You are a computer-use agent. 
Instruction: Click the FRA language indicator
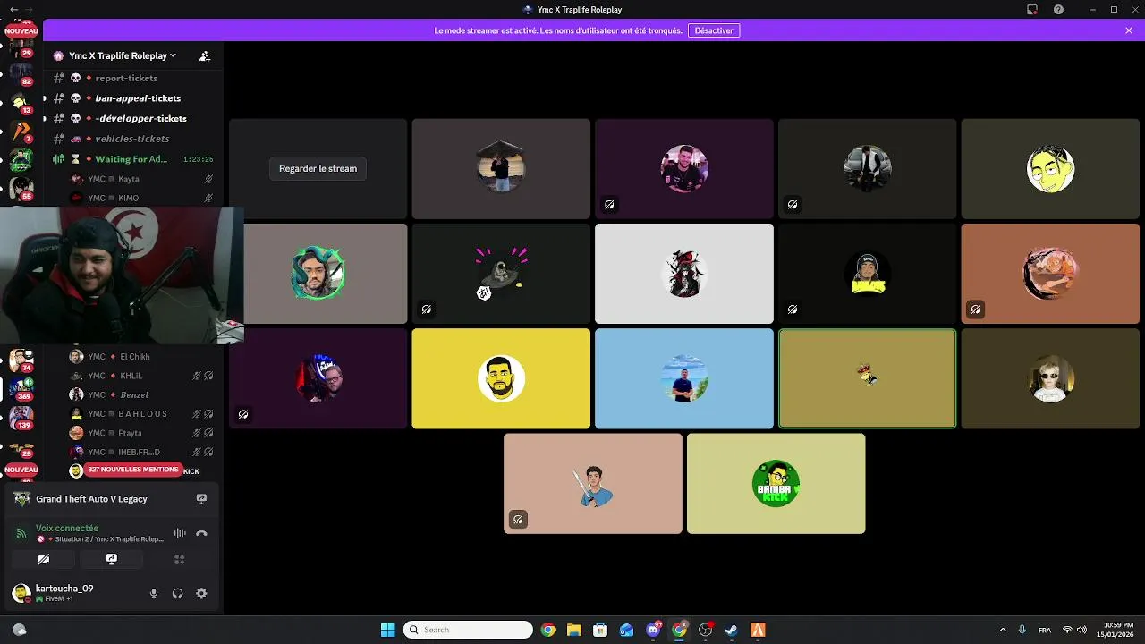click(1045, 630)
